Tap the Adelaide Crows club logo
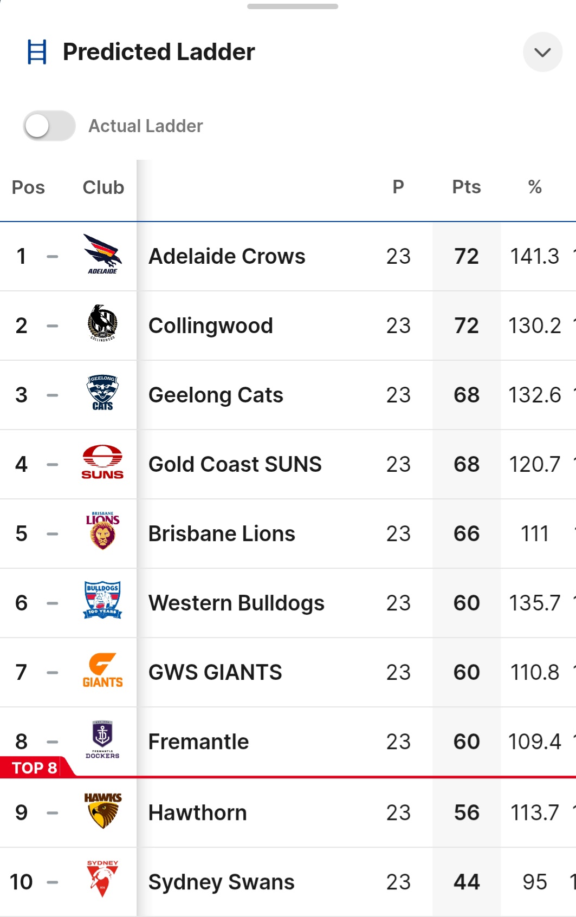576x917 pixels. [102, 254]
